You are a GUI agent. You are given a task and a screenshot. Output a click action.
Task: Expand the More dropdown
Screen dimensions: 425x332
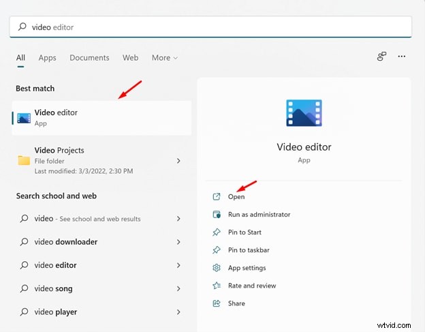tap(165, 58)
